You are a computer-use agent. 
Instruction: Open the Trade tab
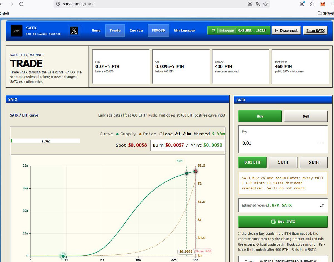tap(115, 31)
